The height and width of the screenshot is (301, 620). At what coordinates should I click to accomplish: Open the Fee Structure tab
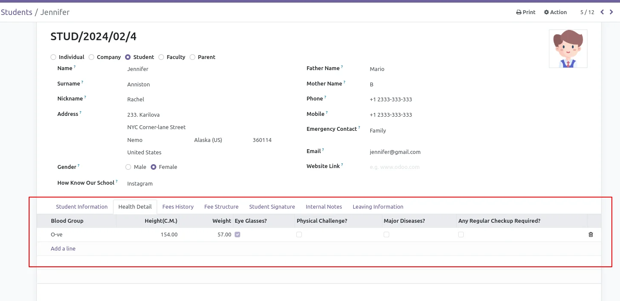[x=221, y=207]
